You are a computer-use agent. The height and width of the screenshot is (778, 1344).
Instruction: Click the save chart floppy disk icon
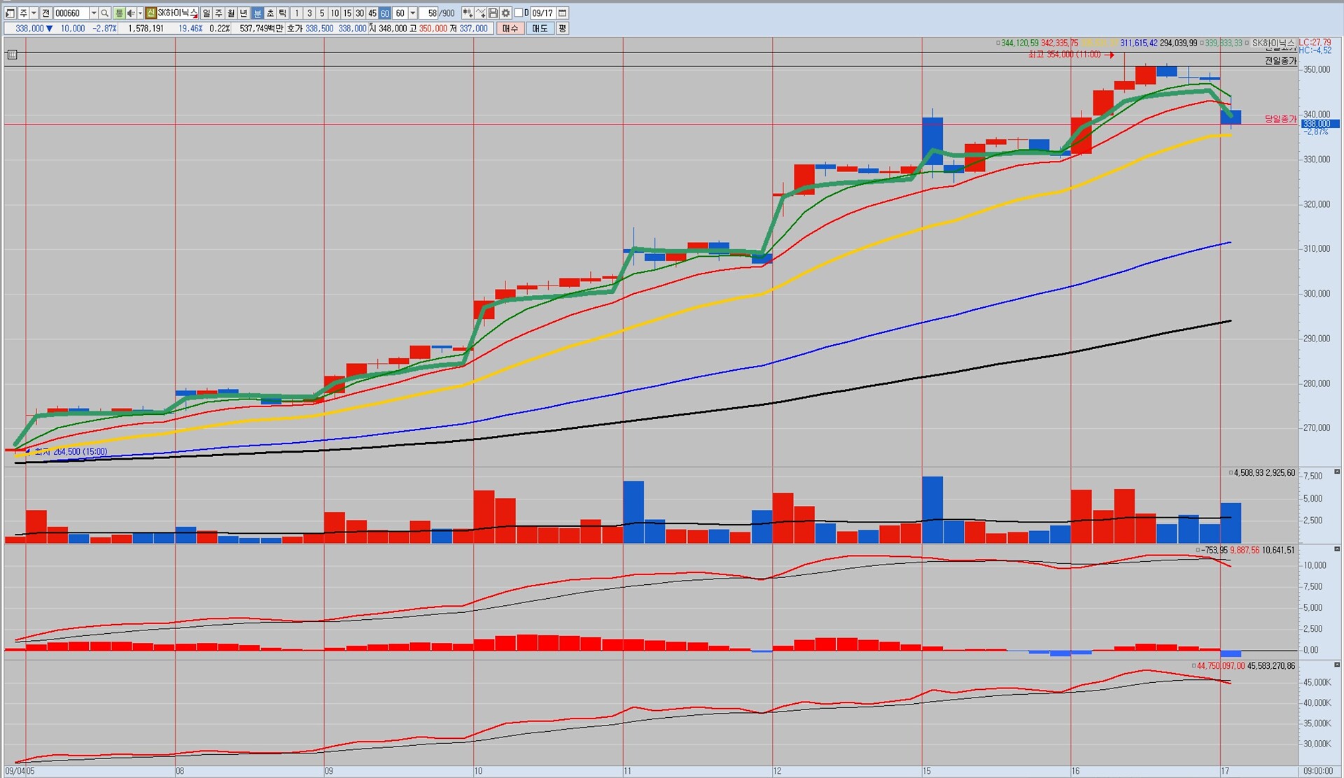(x=493, y=13)
